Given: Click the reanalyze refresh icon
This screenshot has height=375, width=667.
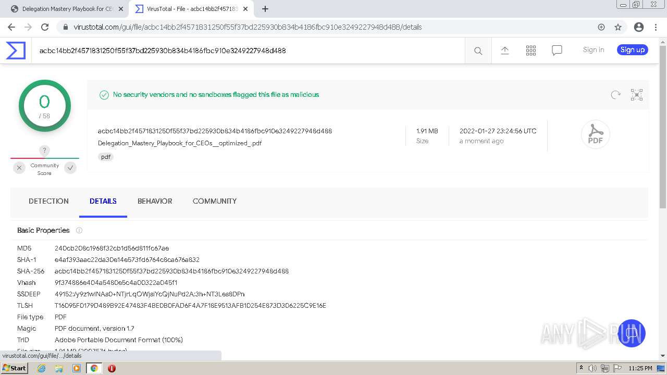Looking at the screenshot, I should [x=615, y=95].
